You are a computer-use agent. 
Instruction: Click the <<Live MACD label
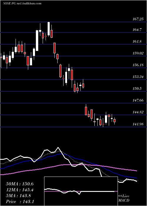(x=124, y=198)
